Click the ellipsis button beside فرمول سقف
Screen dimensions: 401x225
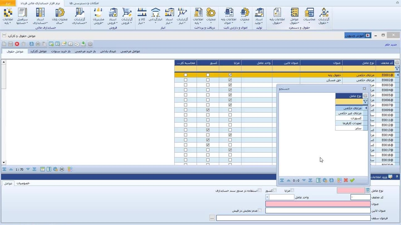212,218
